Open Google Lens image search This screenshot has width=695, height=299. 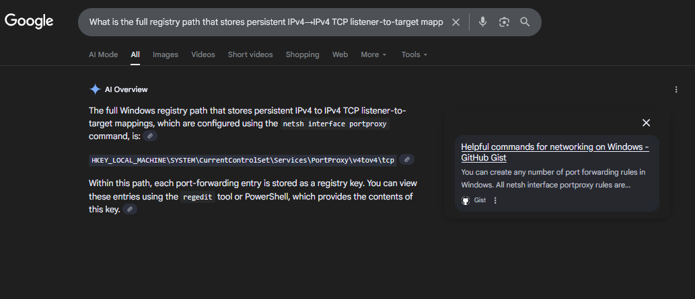[504, 22]
